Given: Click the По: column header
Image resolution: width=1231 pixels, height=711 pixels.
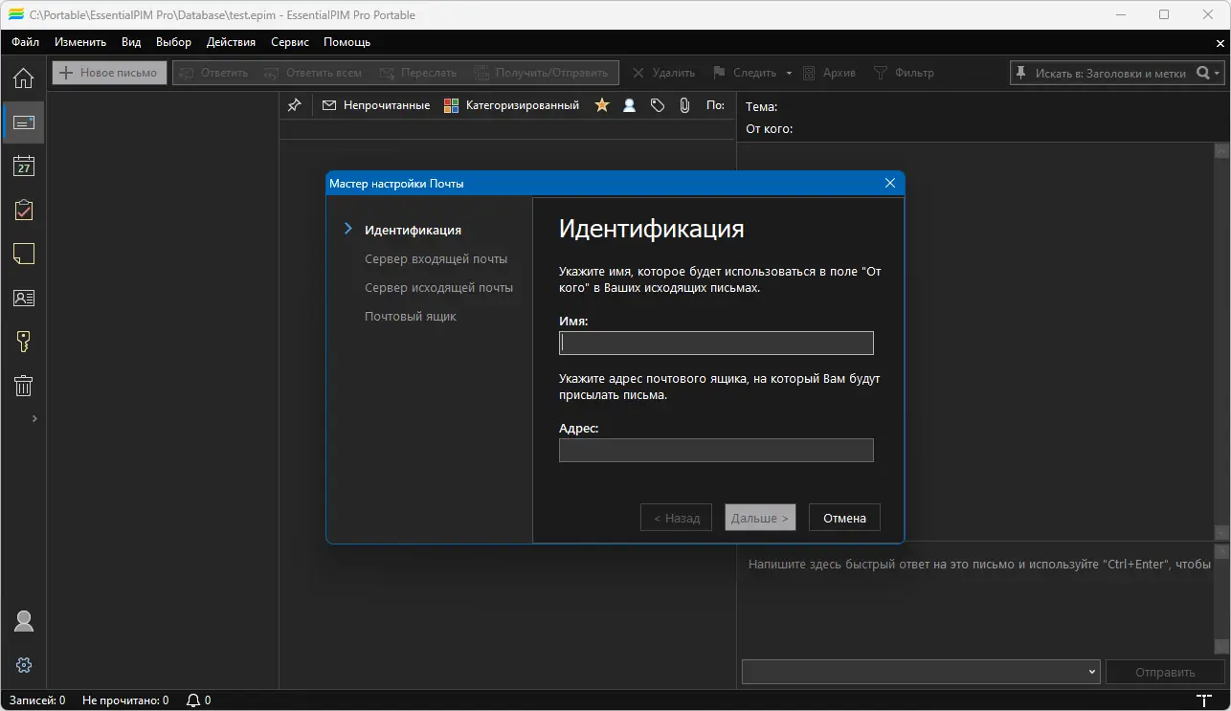Looking at the screenshot, I should [x=716, y=105].
